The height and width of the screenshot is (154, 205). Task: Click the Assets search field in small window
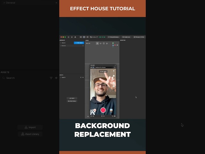[x=70, y=77]
